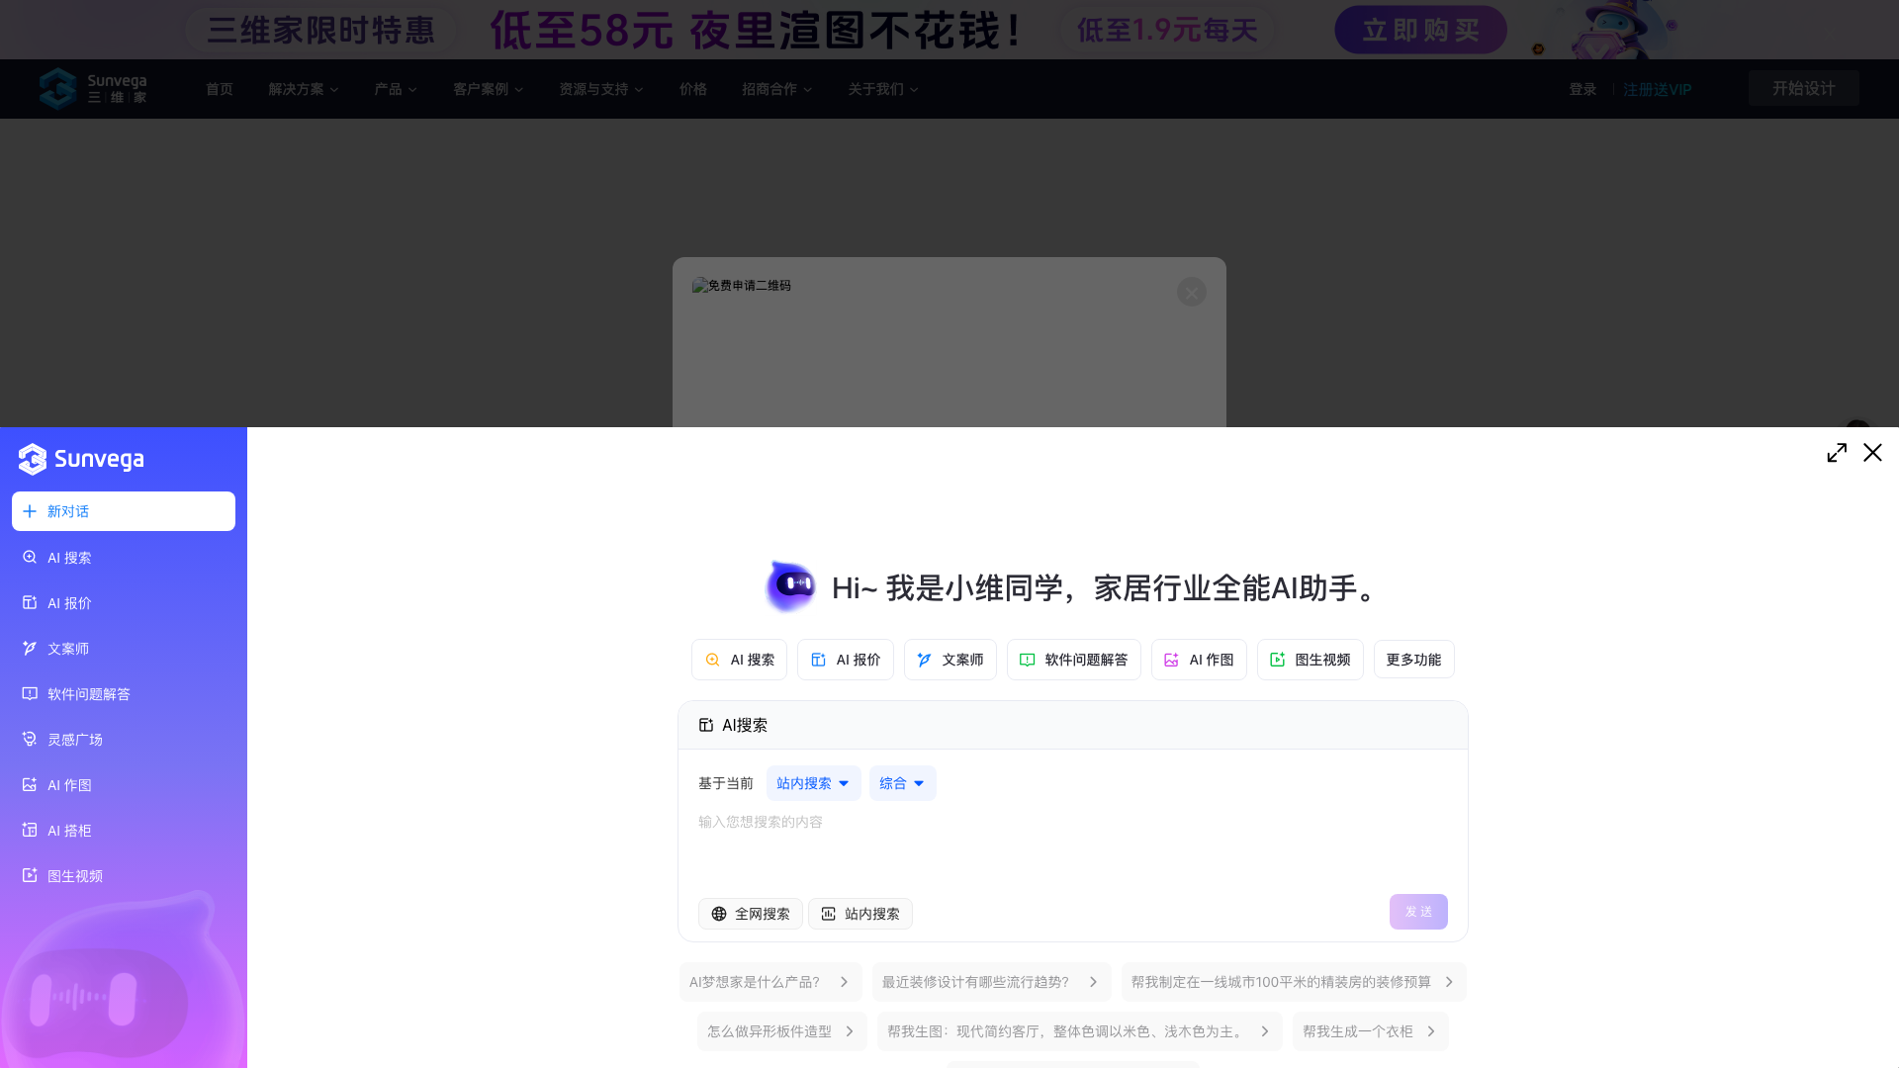Open AI 搜索 in the sidebar
Screen dimensions: 1899x1068
pyautogui.click(x=124, y=558)
